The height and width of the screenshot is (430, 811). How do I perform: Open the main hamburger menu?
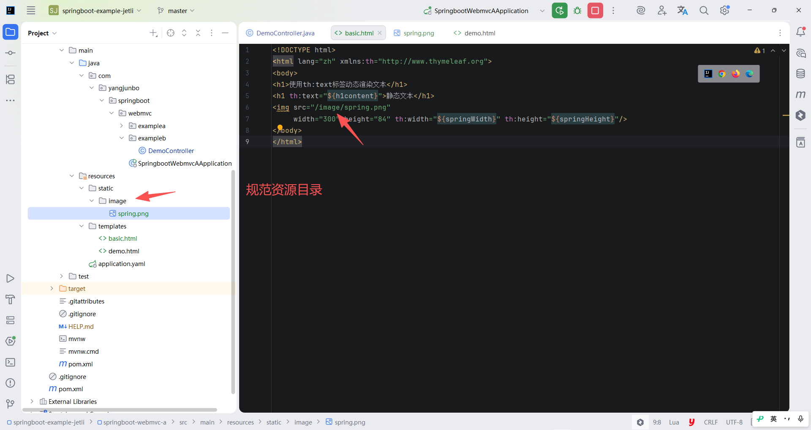pyautogui.click(x=31, y=11)
